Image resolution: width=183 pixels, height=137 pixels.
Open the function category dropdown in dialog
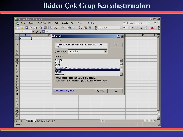coord(105,51)
